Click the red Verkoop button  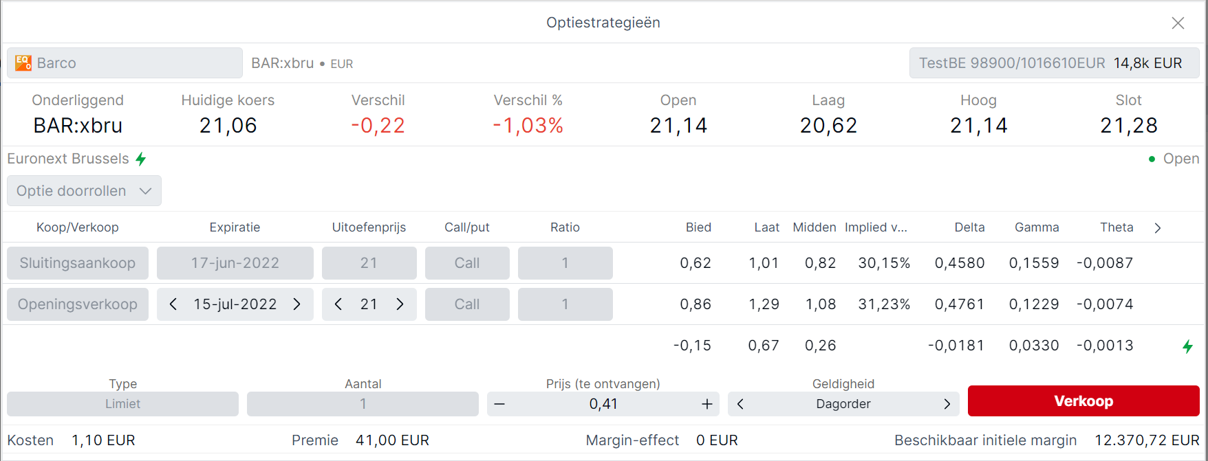pos(1083,401)
